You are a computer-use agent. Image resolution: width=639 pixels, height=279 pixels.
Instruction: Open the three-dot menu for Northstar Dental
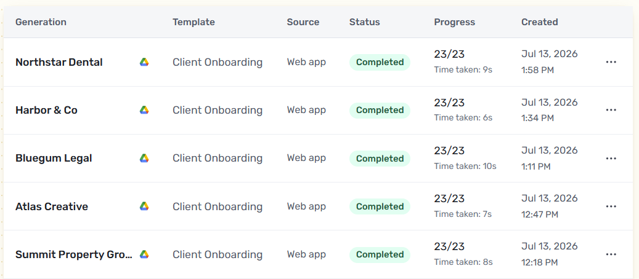[611, 62]
